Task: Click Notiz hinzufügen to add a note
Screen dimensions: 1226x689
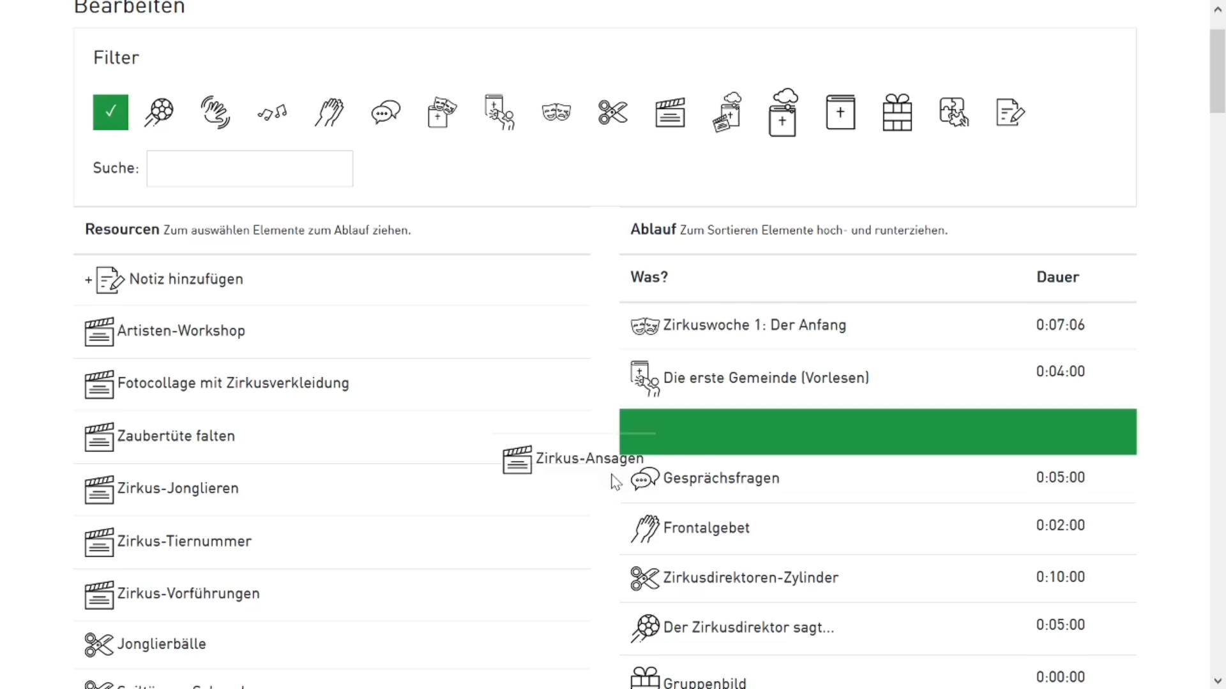Action: 185,279
